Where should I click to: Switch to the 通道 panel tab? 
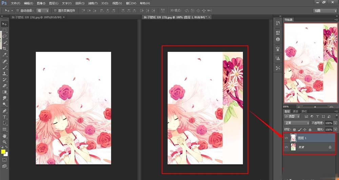[296, 111]
